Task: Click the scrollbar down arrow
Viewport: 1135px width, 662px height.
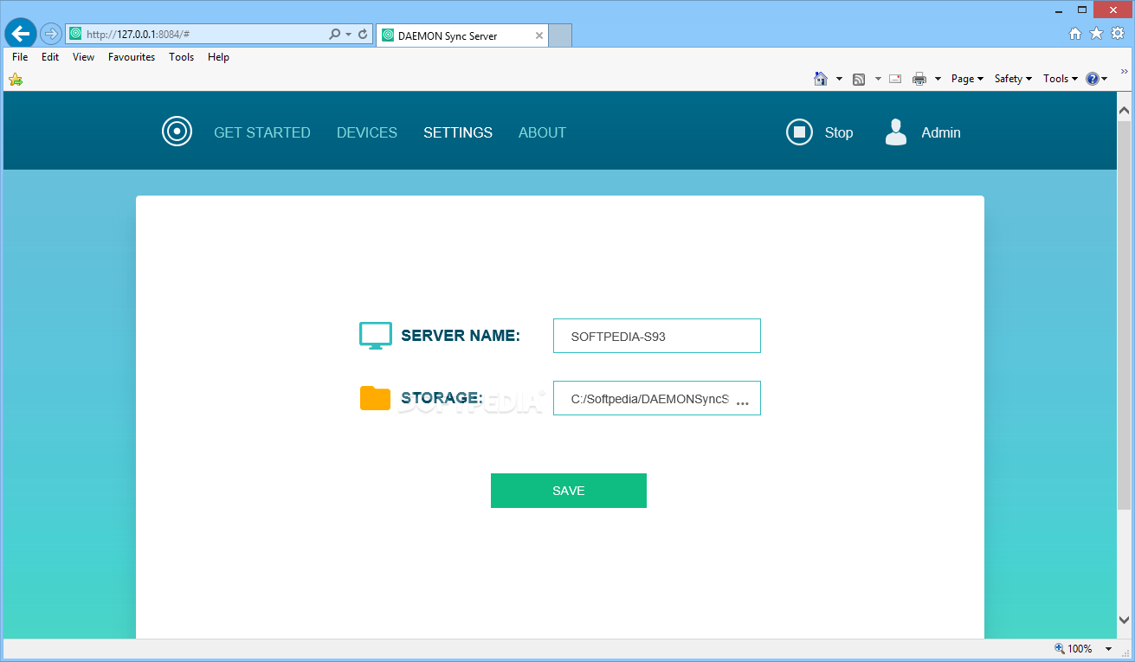Action: coord(1125,620)
